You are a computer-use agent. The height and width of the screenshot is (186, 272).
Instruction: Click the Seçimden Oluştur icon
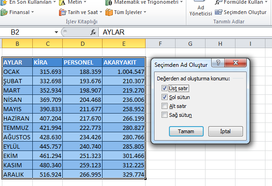(219, 12)
